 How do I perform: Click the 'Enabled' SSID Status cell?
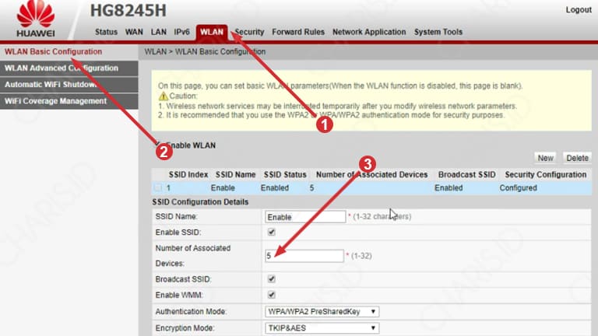tap(275, 187)
